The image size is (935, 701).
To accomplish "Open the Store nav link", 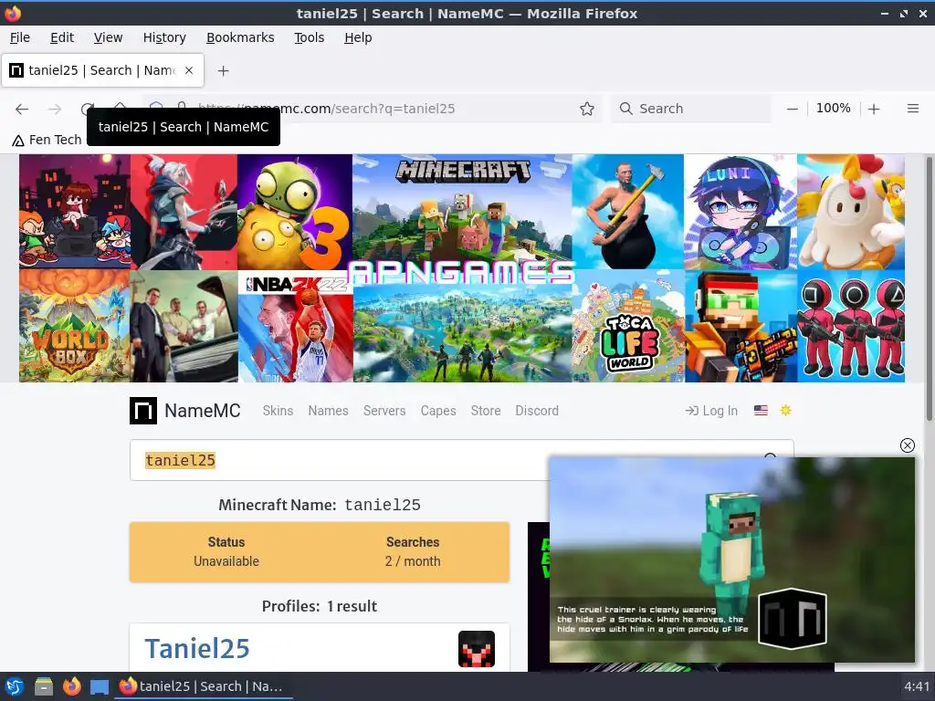I will [x=486, y=411].
